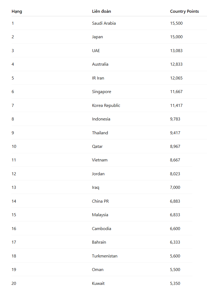
Task: Click the China PR entry
Action: pyautogui.click(x=100, y=201)
